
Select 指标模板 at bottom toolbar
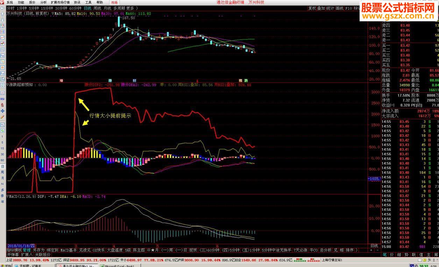click(x=14, y=250)
